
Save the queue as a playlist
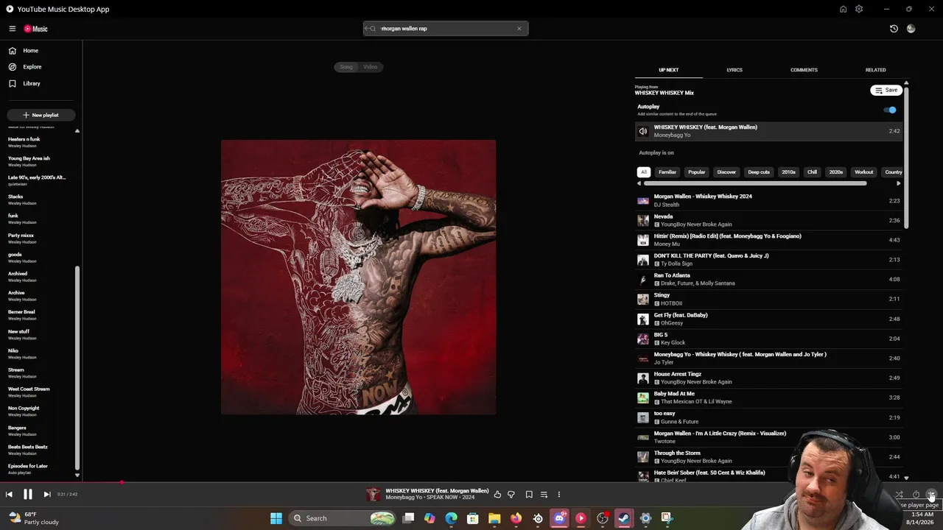pos(886,91)
